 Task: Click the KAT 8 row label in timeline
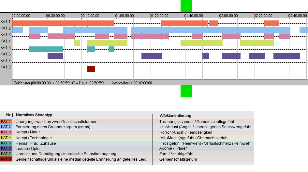6,67
